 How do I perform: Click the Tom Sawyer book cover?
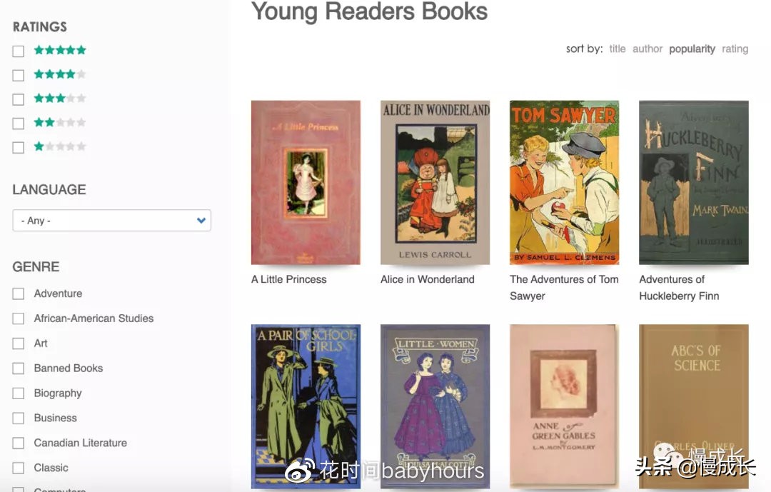[x=565, y=183]
